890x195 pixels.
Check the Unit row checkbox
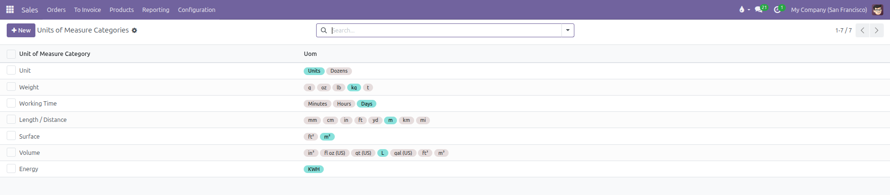(x=11, y=70)
